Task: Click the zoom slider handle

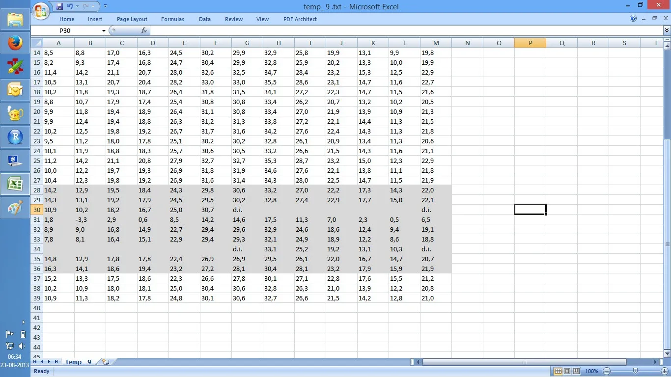Action: [x=636, y=371]
